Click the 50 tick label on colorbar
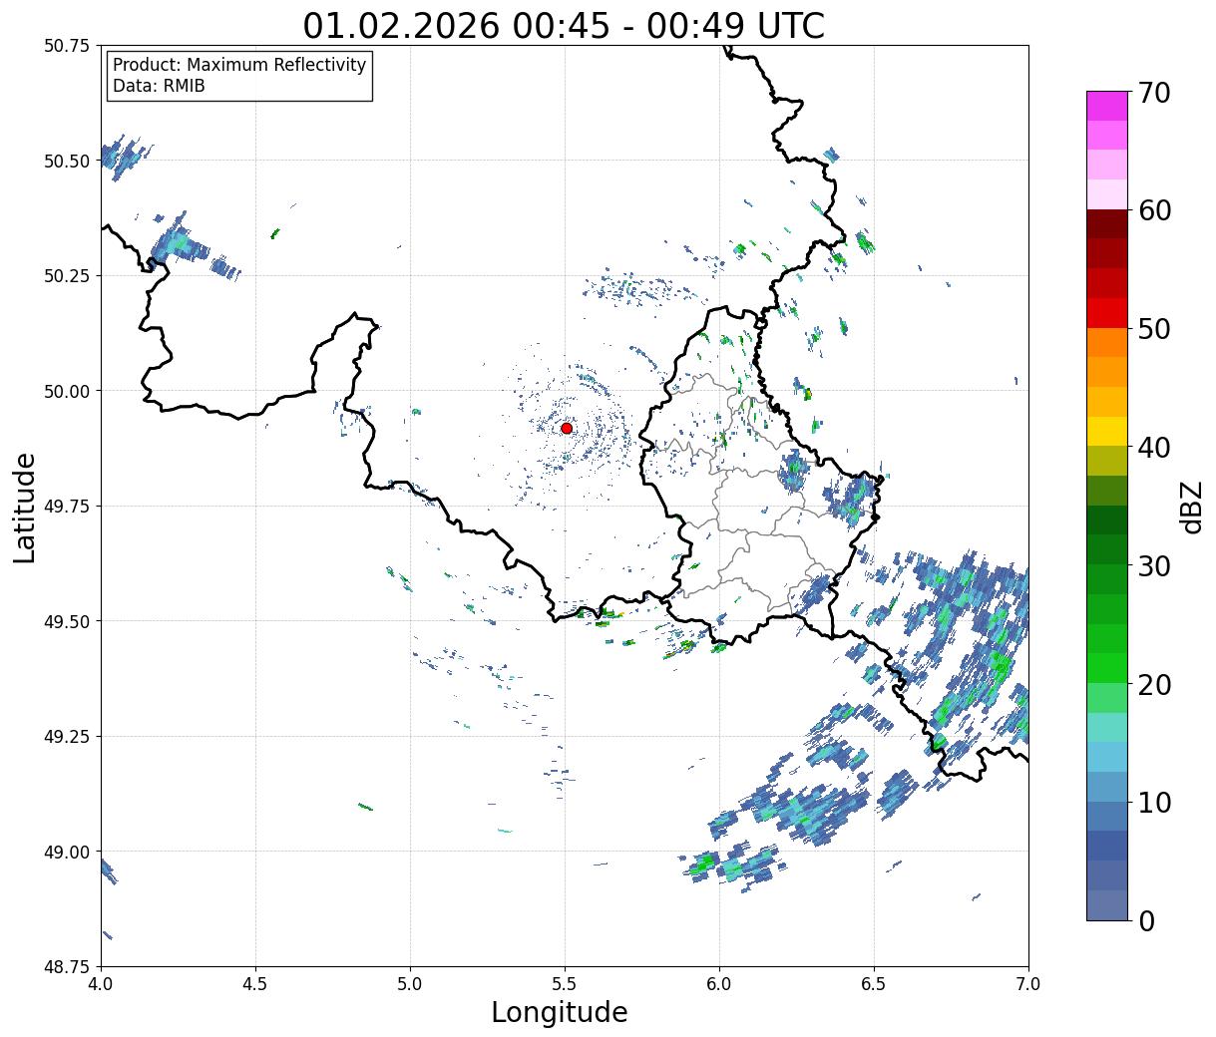Screen dimensions: 1216x1037 (x=1154, y=329)
